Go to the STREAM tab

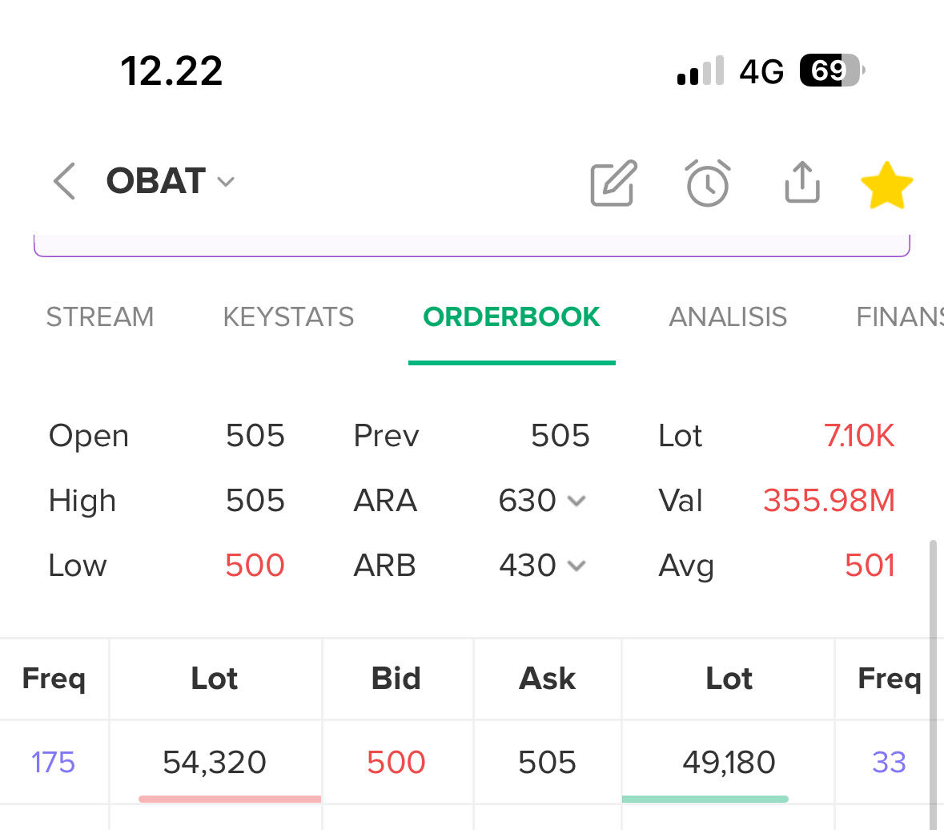99,316
